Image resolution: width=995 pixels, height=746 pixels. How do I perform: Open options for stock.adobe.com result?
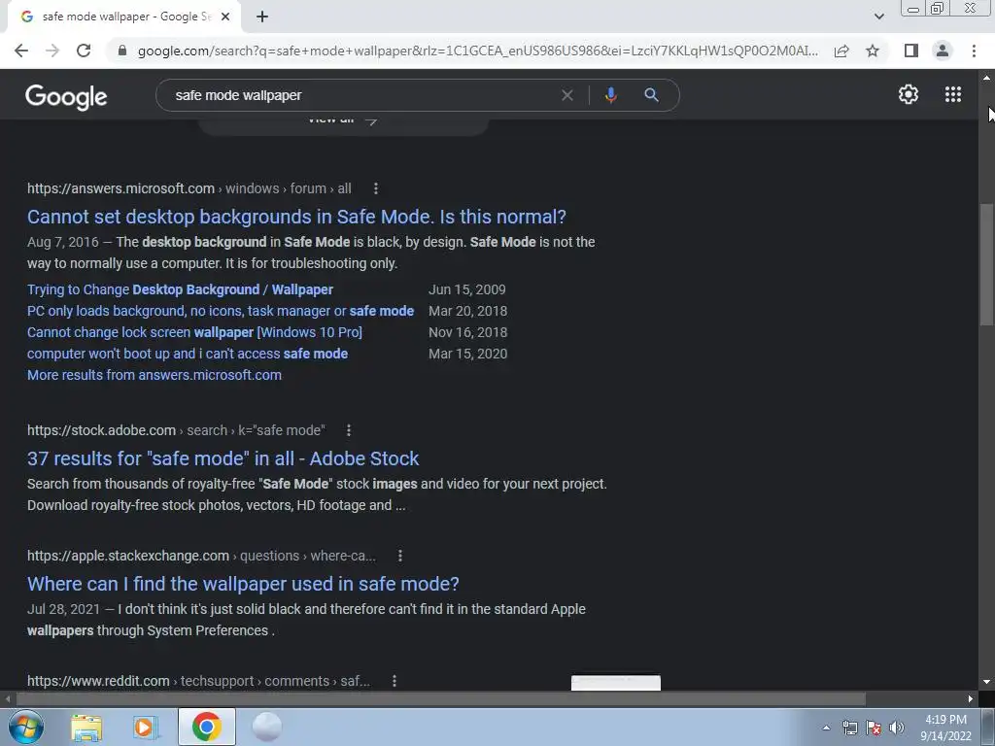[349, 430]
